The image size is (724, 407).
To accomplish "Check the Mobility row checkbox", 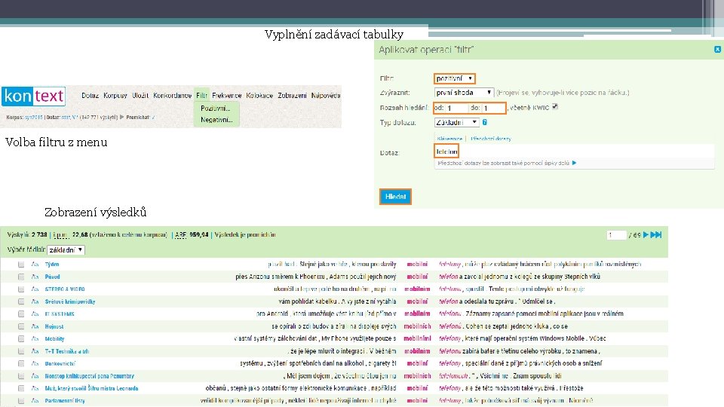I will [x=21, y=338].
